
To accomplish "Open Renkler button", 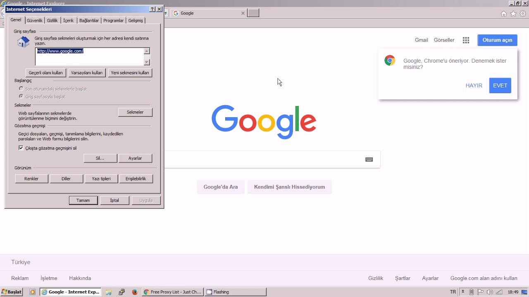I will point(31,179).
